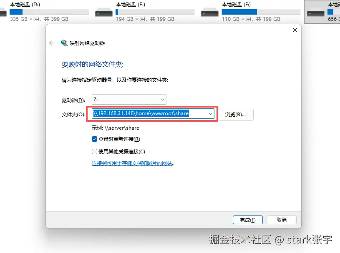Click the 完成(F) finish button
The height and width of the screenshot is (253, 340).
pyautogui.click(x=248, y=220)
